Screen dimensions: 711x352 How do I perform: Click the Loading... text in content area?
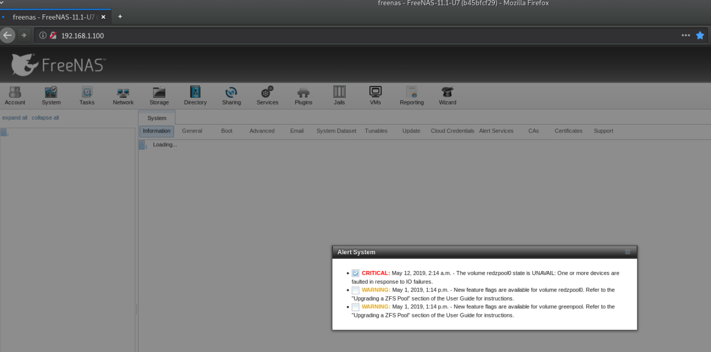tap(165, 145)
